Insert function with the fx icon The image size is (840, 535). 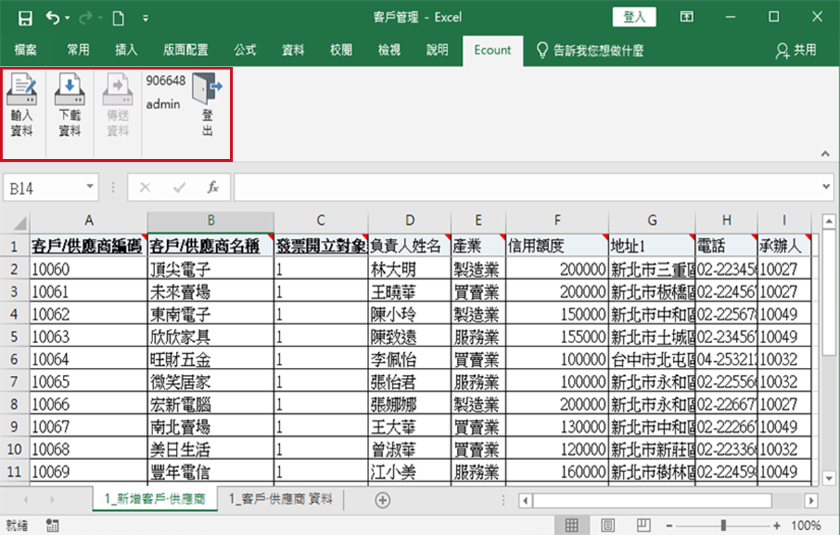[213, 188]
